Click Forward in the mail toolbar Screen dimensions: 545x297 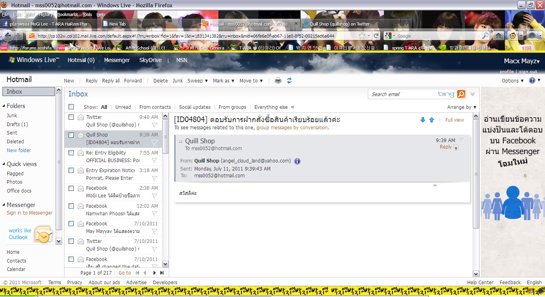pos(133,80)
